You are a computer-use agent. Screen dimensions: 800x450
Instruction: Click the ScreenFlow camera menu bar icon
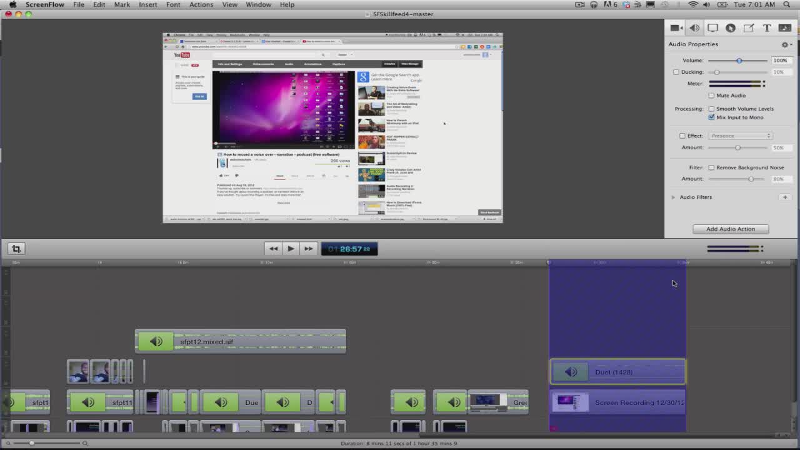[580, 4]
